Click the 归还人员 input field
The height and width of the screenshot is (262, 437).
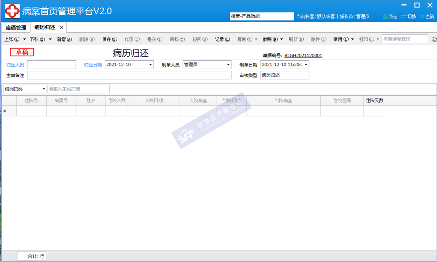coord(51,65)
